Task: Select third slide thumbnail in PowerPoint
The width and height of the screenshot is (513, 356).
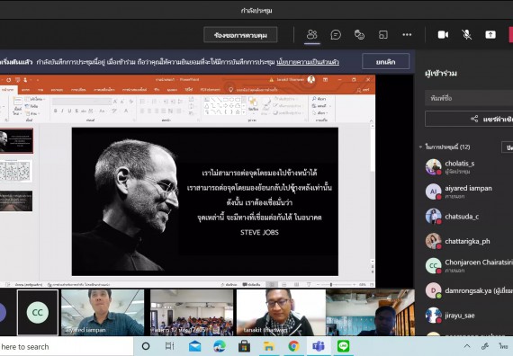Action: [x=16, y=201]
